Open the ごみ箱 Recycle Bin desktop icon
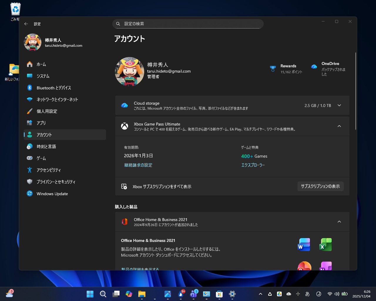This screenshot has width=376, height=301. 15,12
